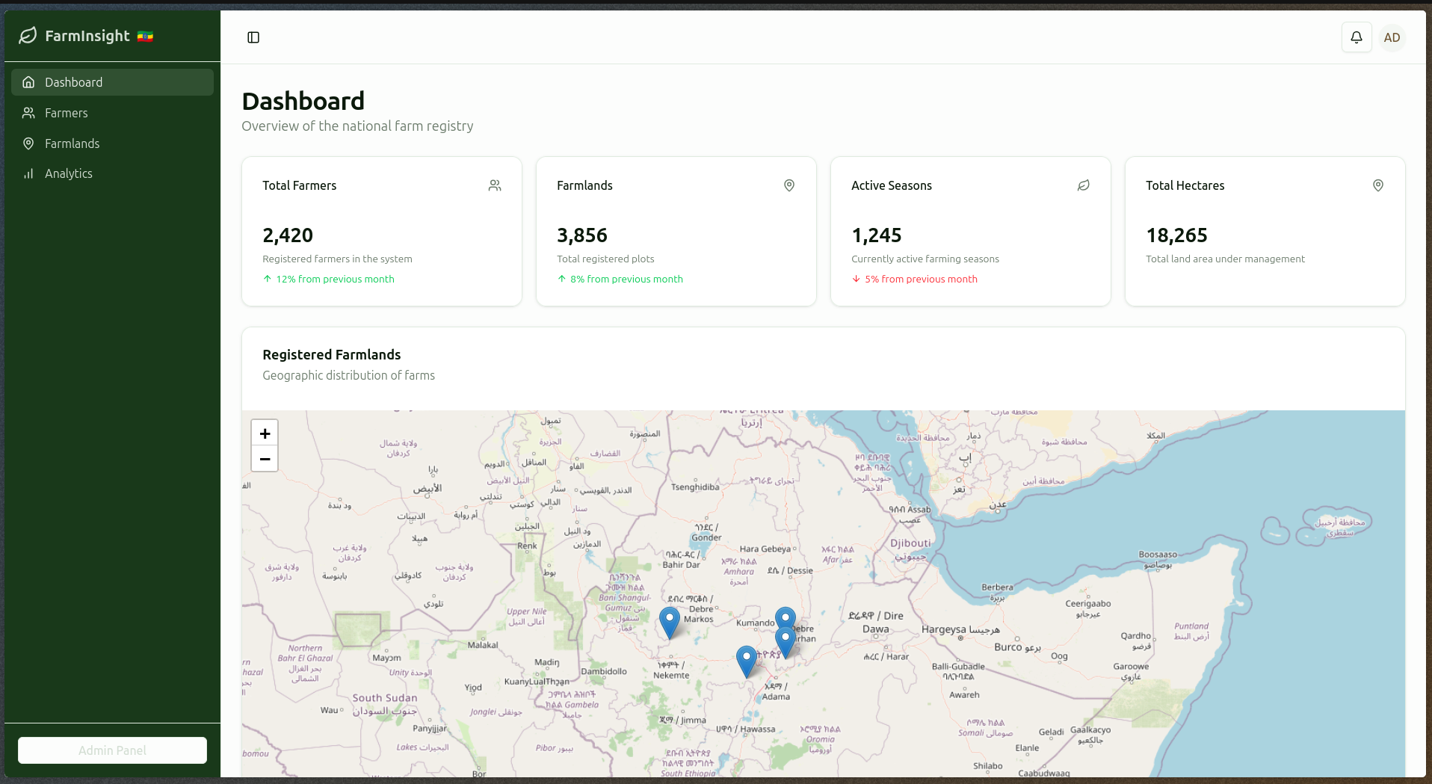Click the lower map marker at Debre Birhan
Image resolution: width=1432 pixels, height=784 pixels.
786,642
